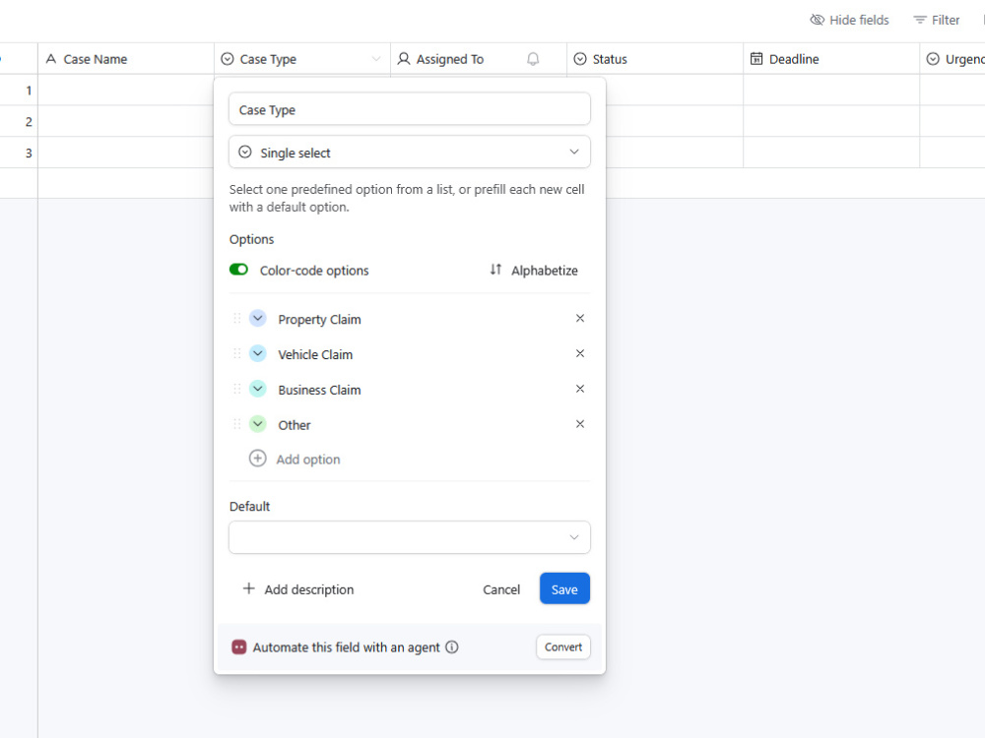This screenshot has height=738, width=985.
Task: Click the clock icon in Single select box
Action: tap(245, 152)
